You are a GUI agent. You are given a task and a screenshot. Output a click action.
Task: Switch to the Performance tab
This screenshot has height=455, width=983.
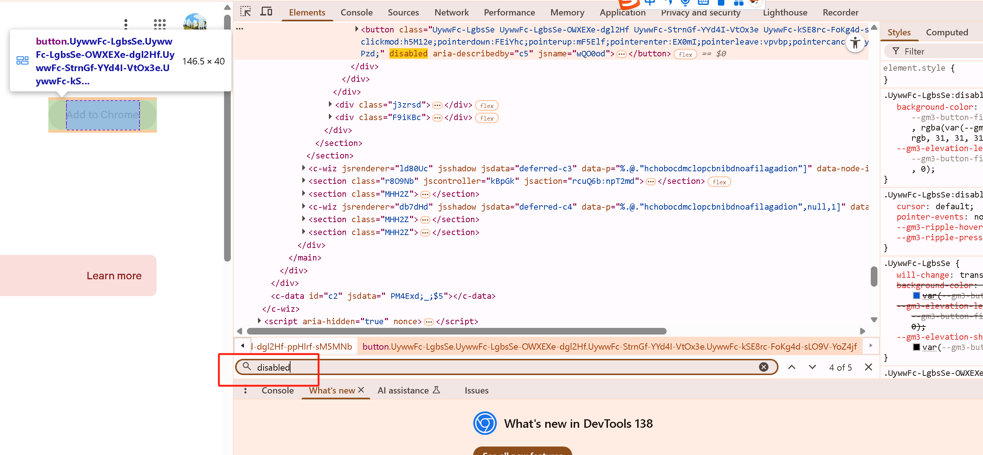click(509, 13)
